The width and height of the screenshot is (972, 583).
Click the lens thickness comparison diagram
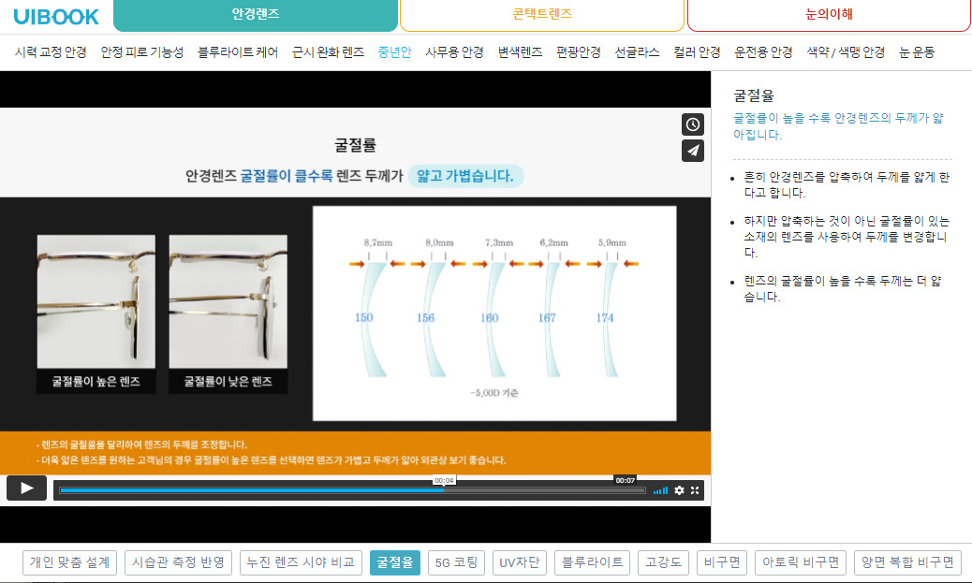(x=493, y=313)
